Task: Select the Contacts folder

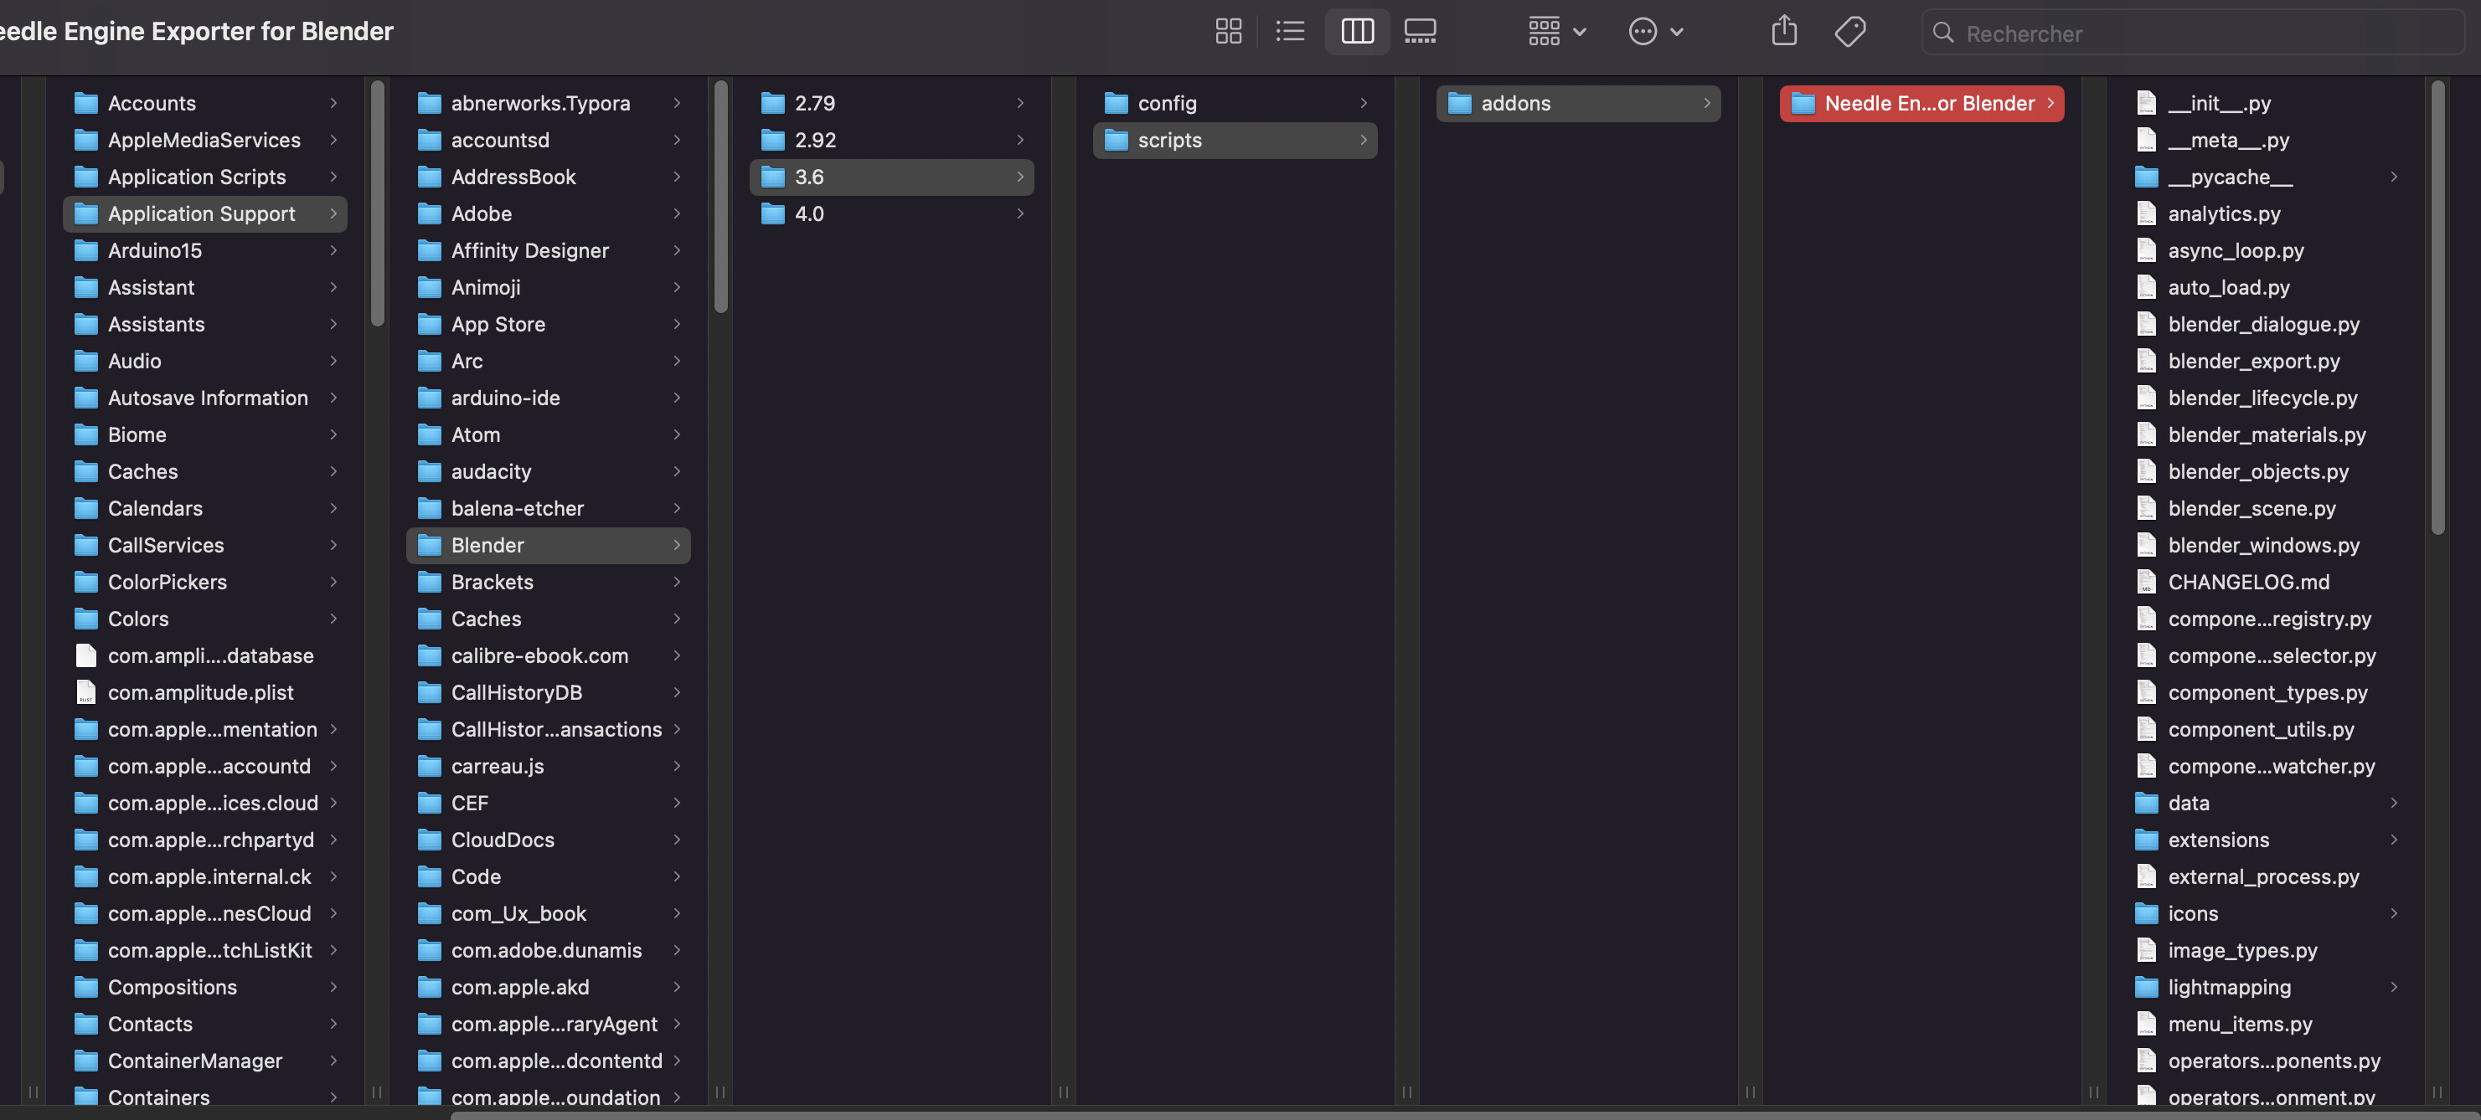Action: (205, 1024)
